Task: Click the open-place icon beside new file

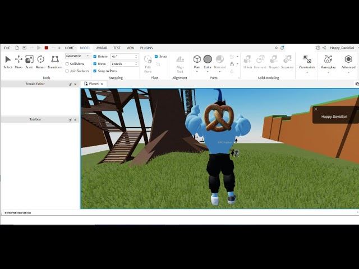Action: (24, 48)
